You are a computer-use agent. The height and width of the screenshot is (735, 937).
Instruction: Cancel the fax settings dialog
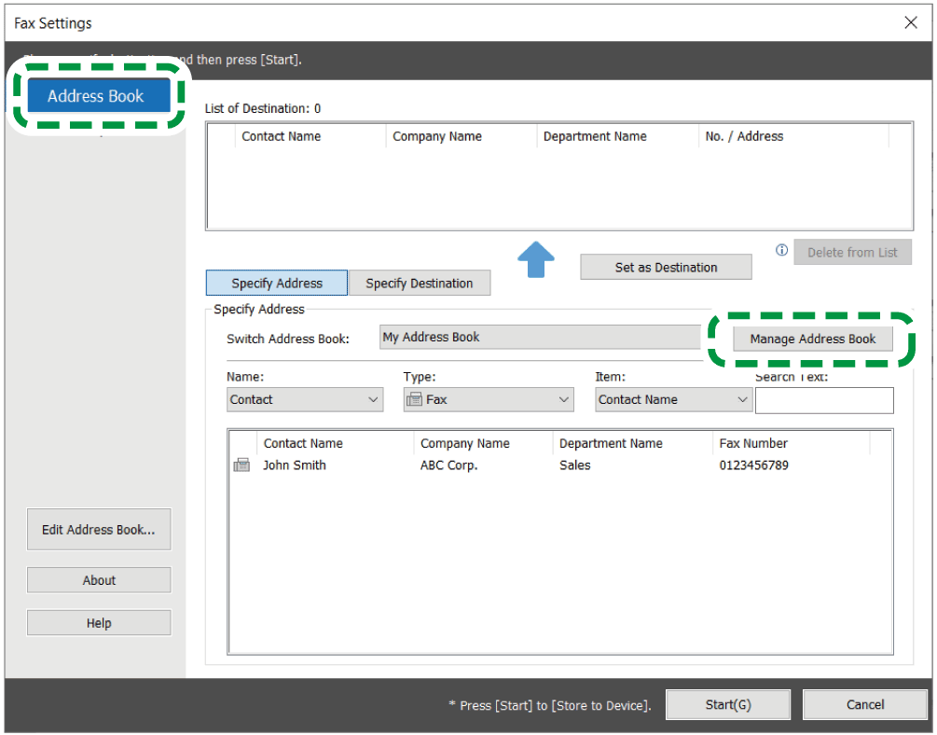[x=864, y=705]
